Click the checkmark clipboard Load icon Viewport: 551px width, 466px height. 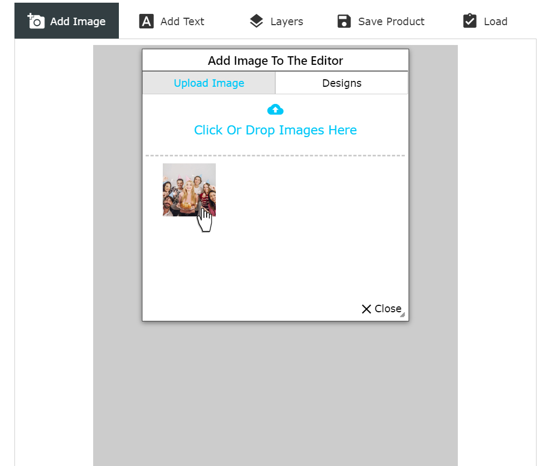click(x=470, y=20)
